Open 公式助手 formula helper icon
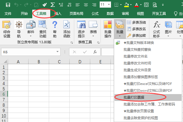 point(156,29)
